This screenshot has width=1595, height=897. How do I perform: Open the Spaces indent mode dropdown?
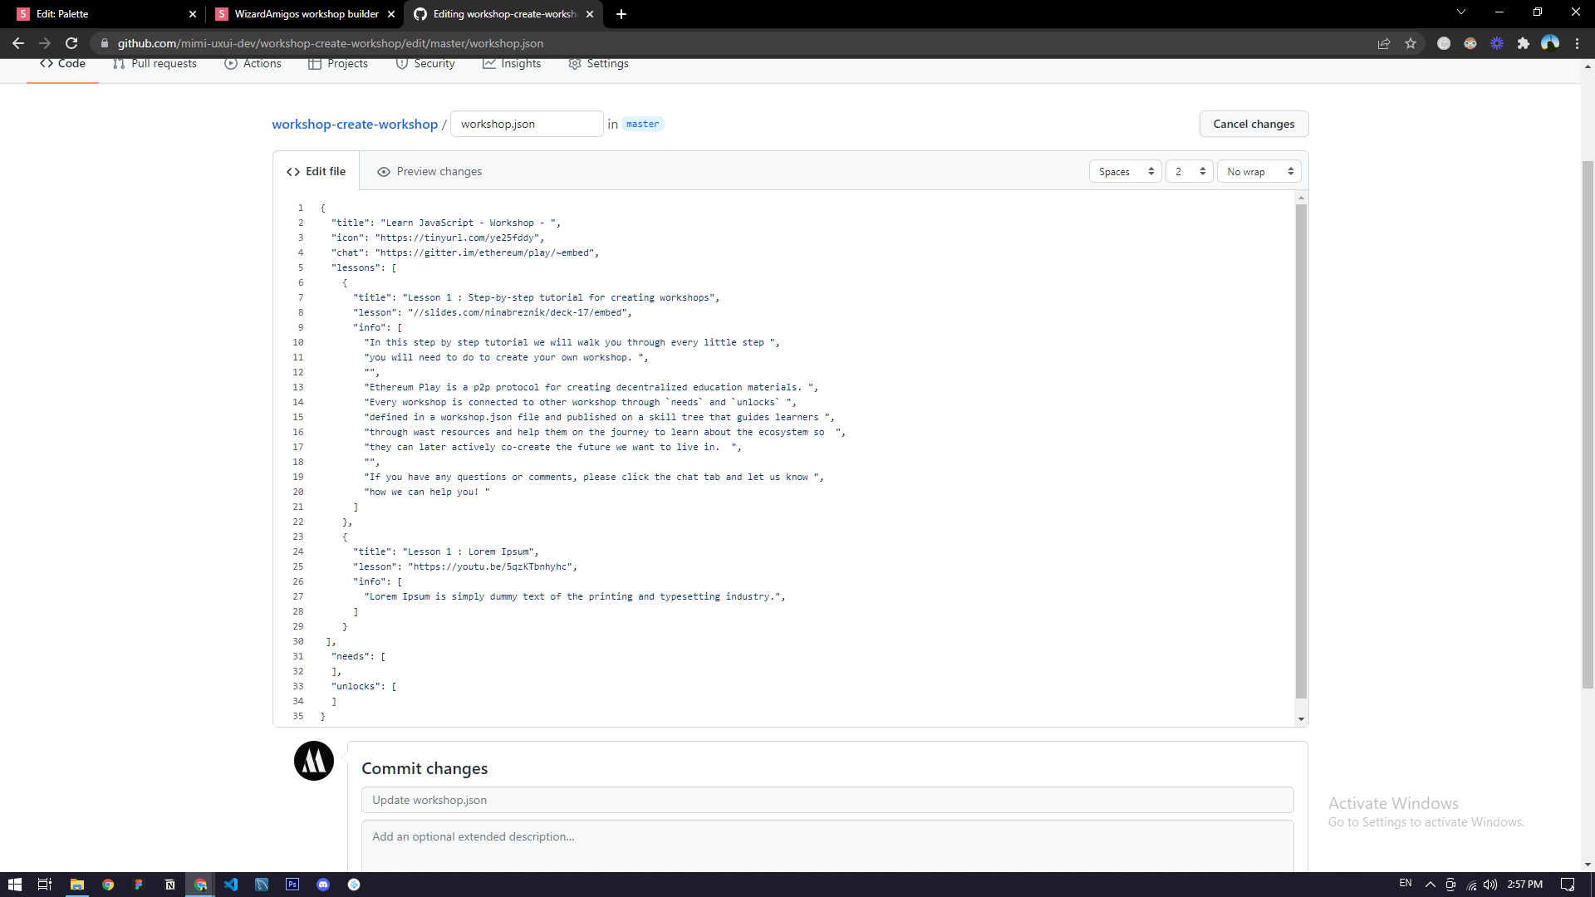tap(1125, 172)
